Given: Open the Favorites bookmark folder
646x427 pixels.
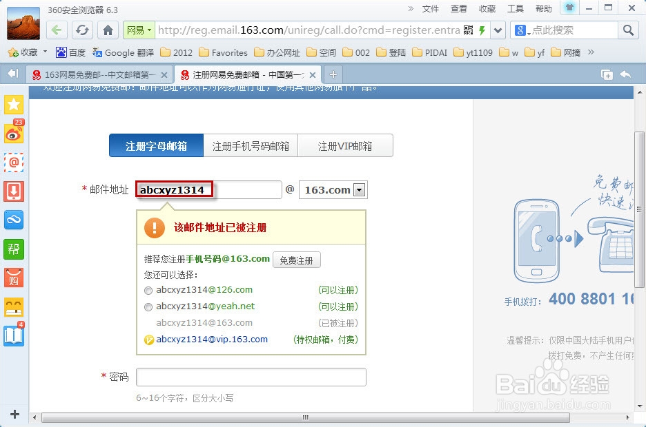Looking at the screenshot, I should coord(223,52).
